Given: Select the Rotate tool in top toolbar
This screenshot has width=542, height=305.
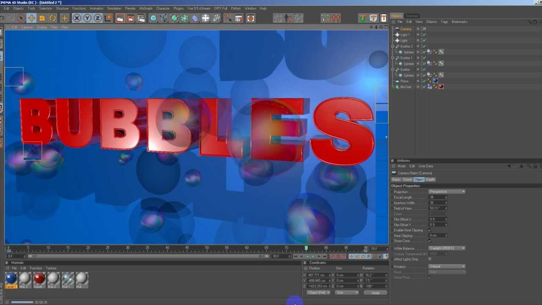Looking at the screenshot, I should click(x=53, y=18).
